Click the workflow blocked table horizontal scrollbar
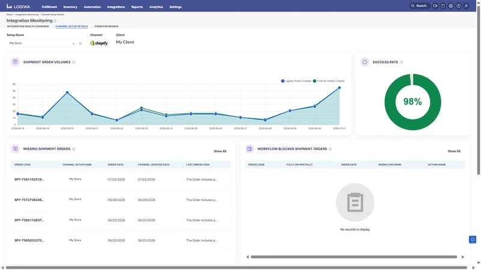This screenshot has height=270, width=481. pos(354,257)
